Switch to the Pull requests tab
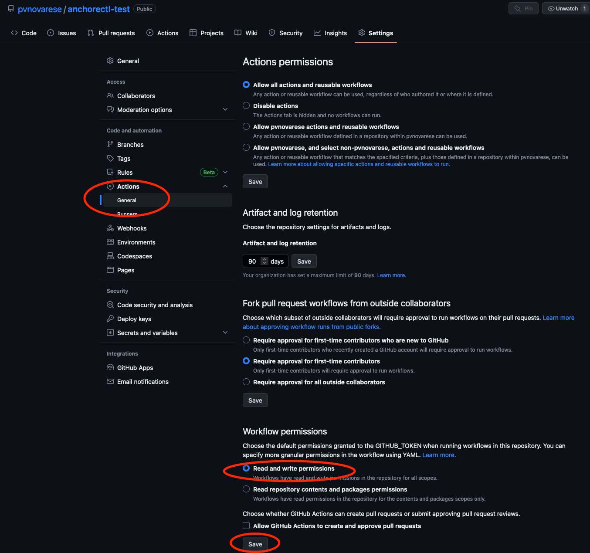The height and width of the screenshot is (553, 590). (x=111, y=33)
